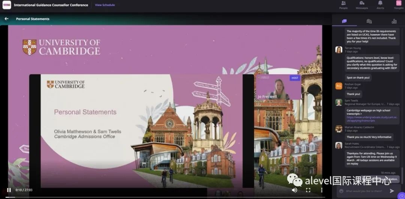
Task: Switch to the polls tab
Action: 394,21
